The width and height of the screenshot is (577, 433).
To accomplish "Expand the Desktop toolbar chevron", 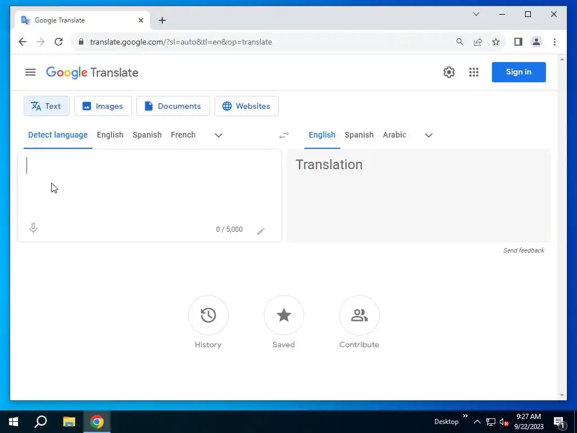I will [465, 416].
